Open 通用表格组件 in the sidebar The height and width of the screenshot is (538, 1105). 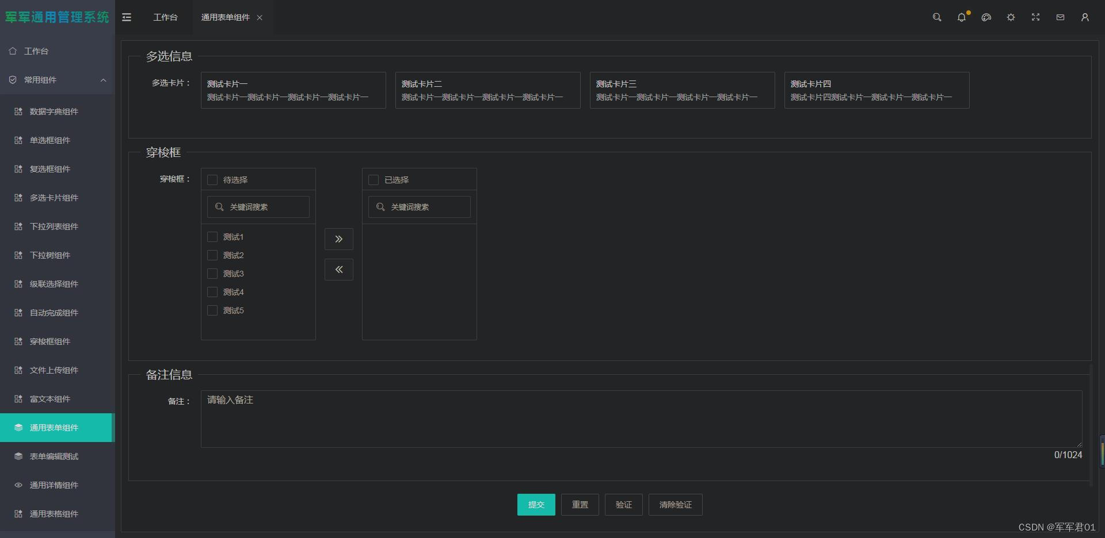point(58,514)
